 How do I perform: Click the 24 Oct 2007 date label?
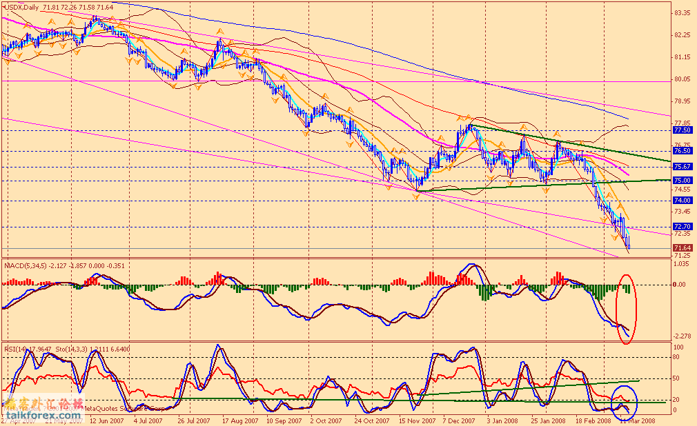click(372, 420)
